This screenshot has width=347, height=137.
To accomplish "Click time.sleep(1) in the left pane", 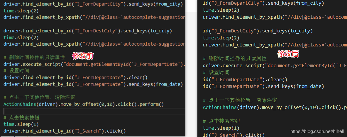I will [21, 124].
